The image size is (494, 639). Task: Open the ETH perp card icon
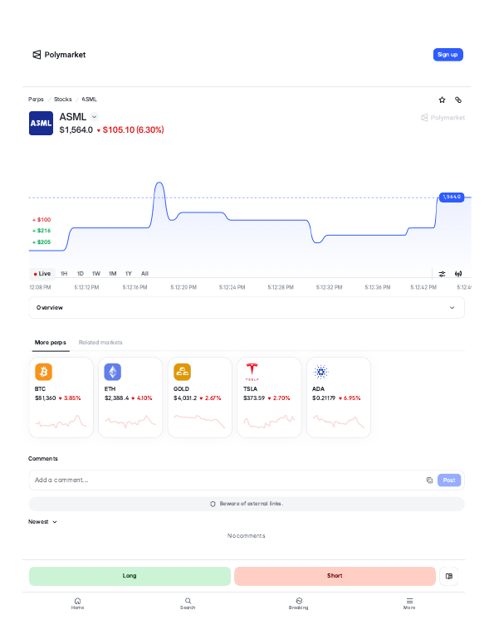point(113,372)
